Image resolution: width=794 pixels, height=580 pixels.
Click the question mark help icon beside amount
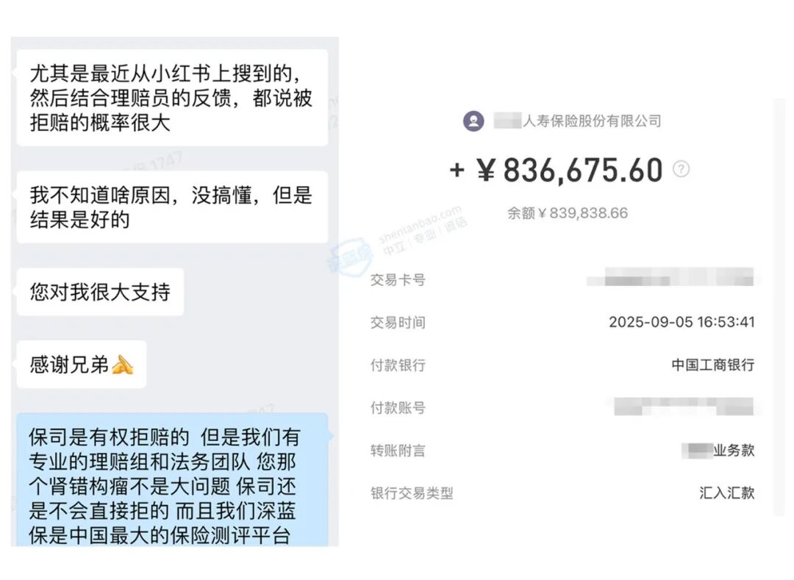[682, 169]
